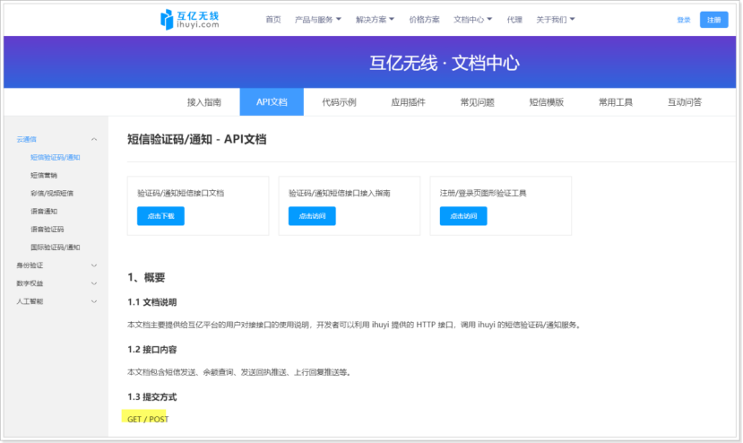743x443 pixels.
Task: Expand the 解决方案 dropdown menu
Action: [x=375, y=20]
